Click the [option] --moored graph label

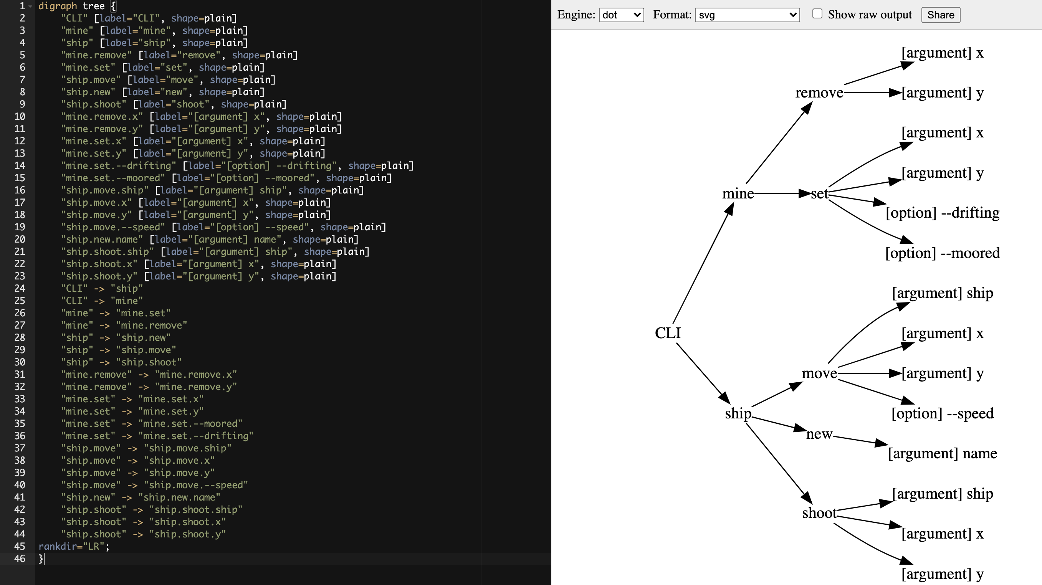pyautogui.click(x=942, y=253)
